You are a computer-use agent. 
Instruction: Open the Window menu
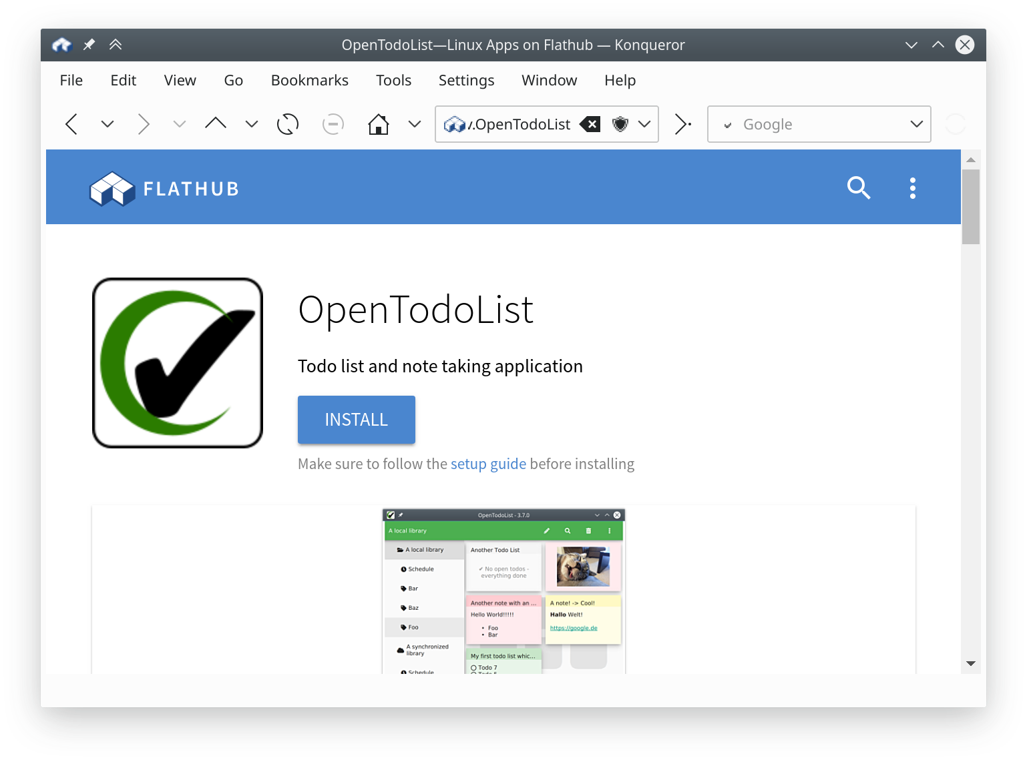coord(550,80)
